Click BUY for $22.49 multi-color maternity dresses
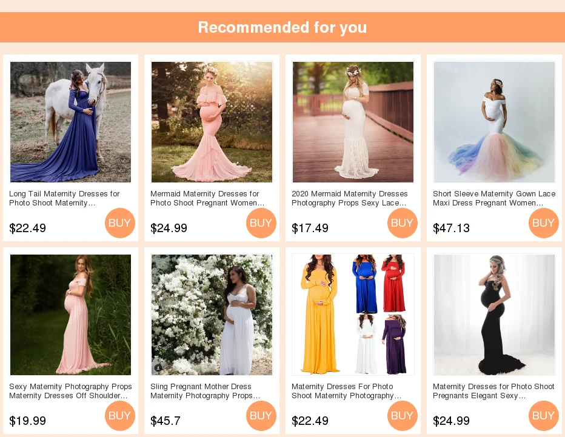 pos(403,415)
